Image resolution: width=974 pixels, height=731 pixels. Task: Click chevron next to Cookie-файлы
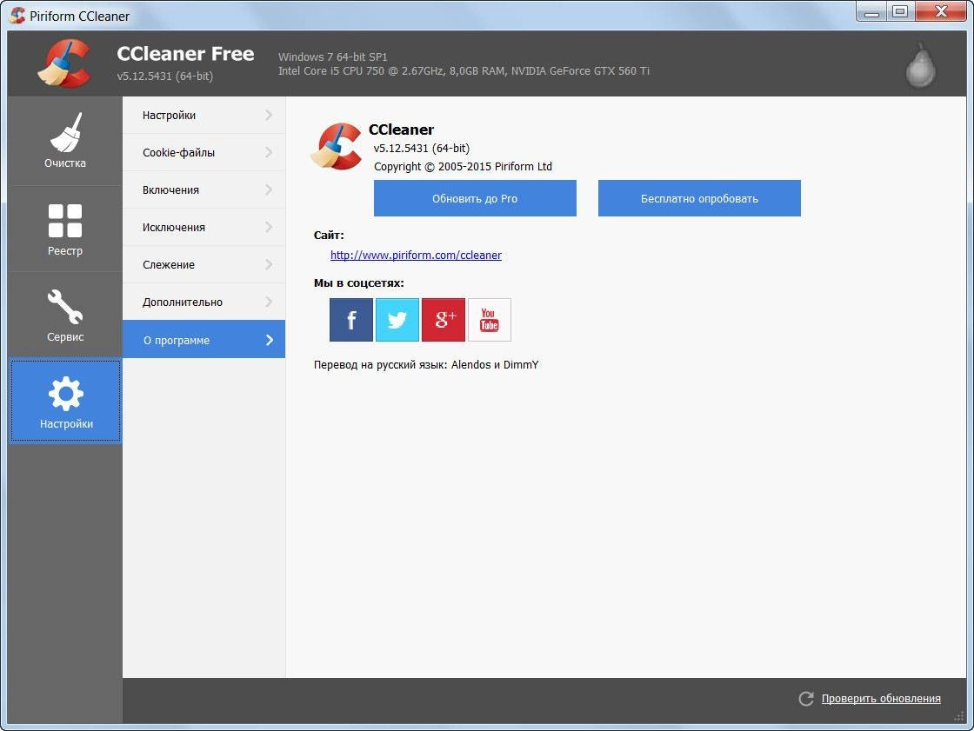pyautogui.click(x=269, y=152)
